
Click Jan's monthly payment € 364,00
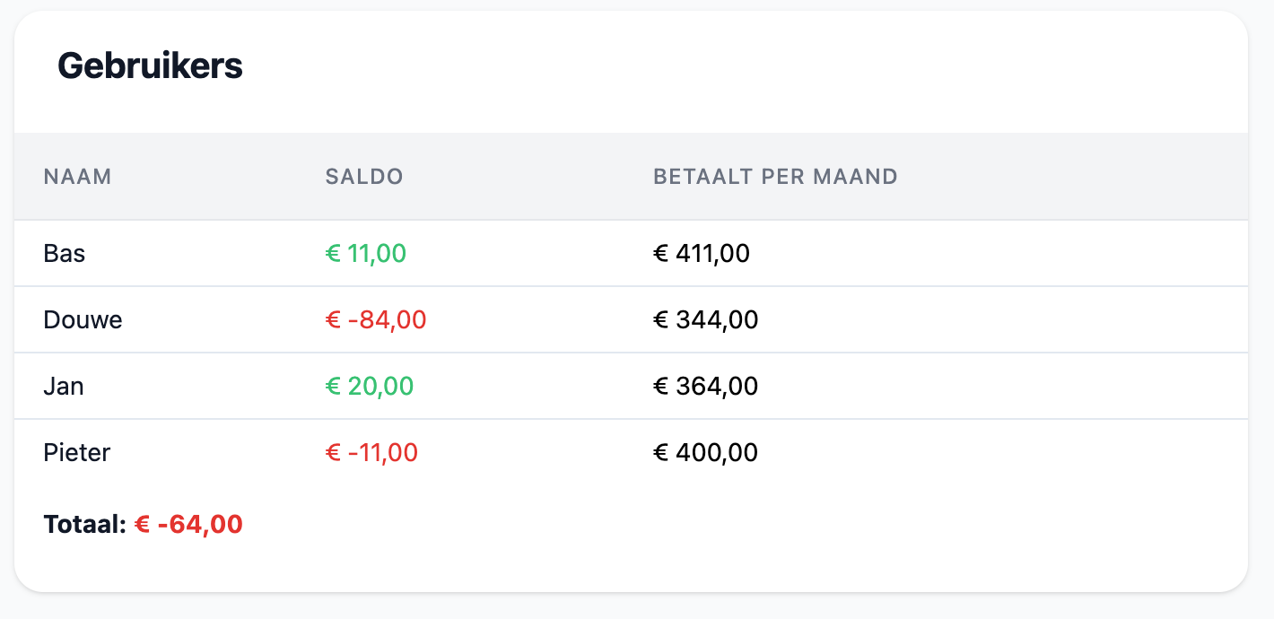coord(704,386)
